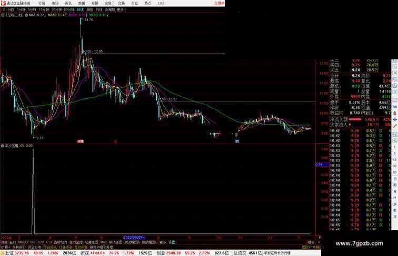Screen dimensions: 398x256
Task: Select the 趋势动力 indicator tab
Action: tap(61, 242)
